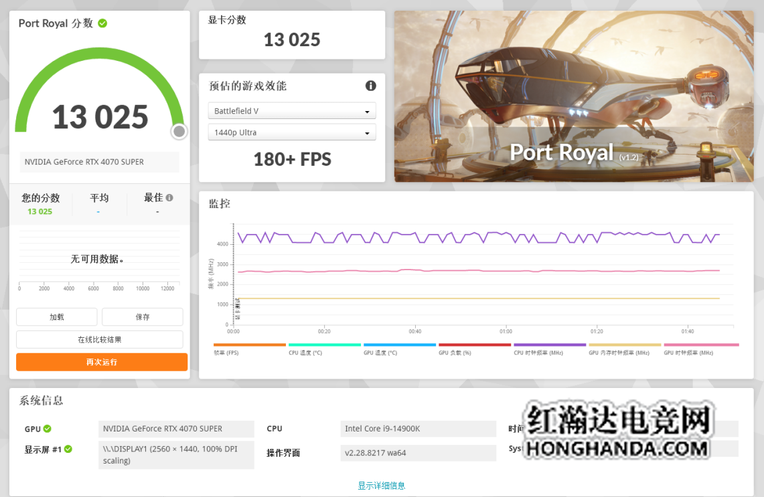Image resolution: width=764 pixels, height=497 pixels.
Task: Click the green check icon beside GPU label
Action: click(48, 429)
